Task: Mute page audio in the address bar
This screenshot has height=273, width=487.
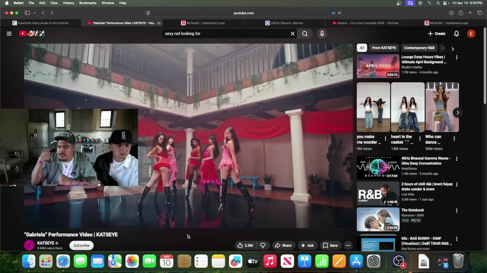Action: click(x=334, y=13)
